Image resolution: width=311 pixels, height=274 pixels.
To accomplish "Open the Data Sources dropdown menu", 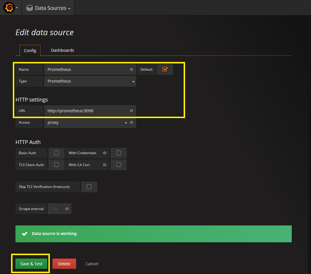I will (48, 8).
